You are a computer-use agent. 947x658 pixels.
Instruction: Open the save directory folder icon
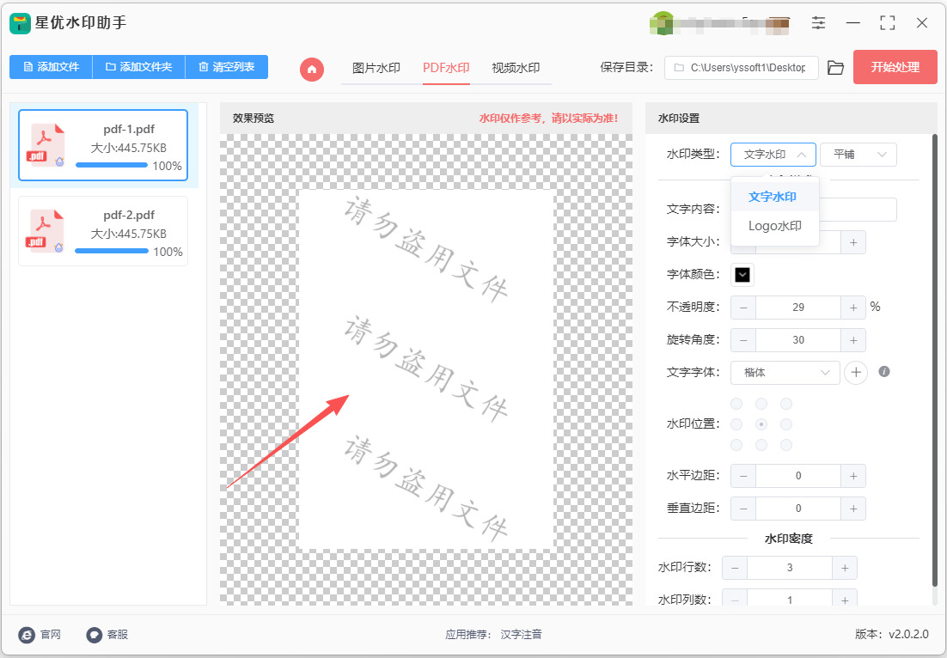[x=835, y=68]
